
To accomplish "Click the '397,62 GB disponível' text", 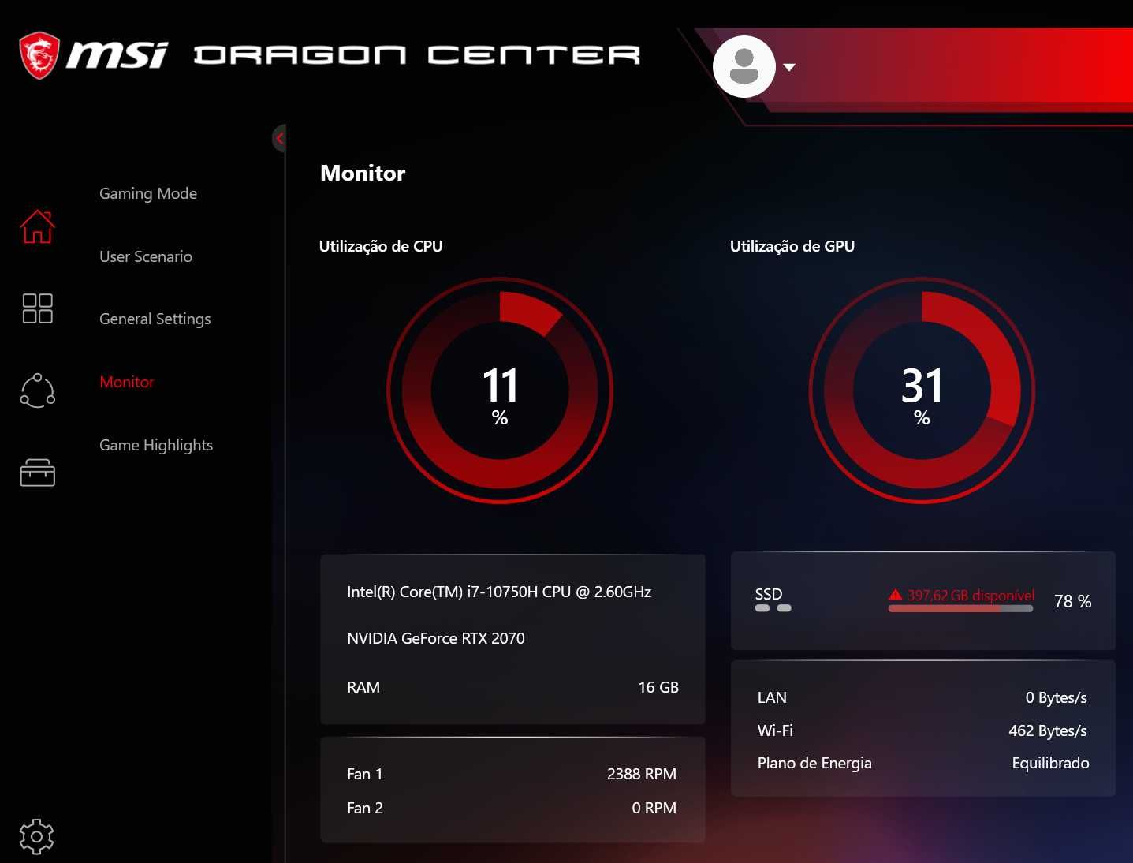I will click(971, 595).
